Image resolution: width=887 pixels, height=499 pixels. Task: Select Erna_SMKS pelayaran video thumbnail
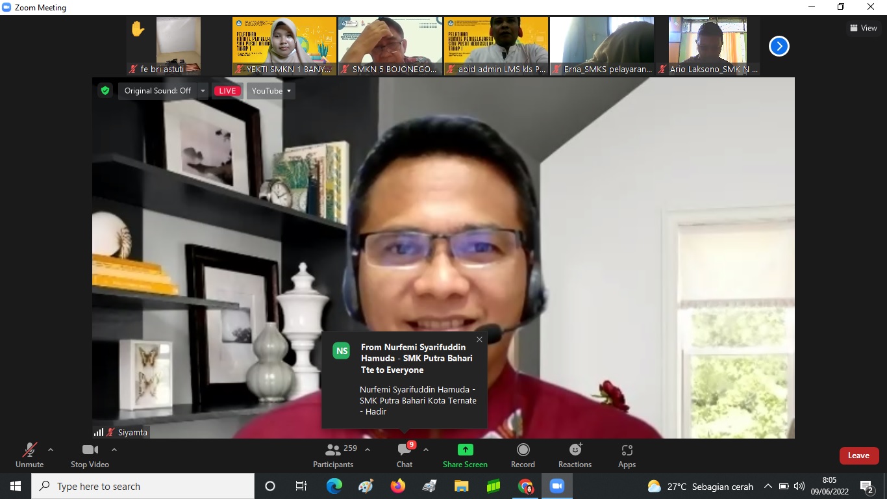[602, 46]
